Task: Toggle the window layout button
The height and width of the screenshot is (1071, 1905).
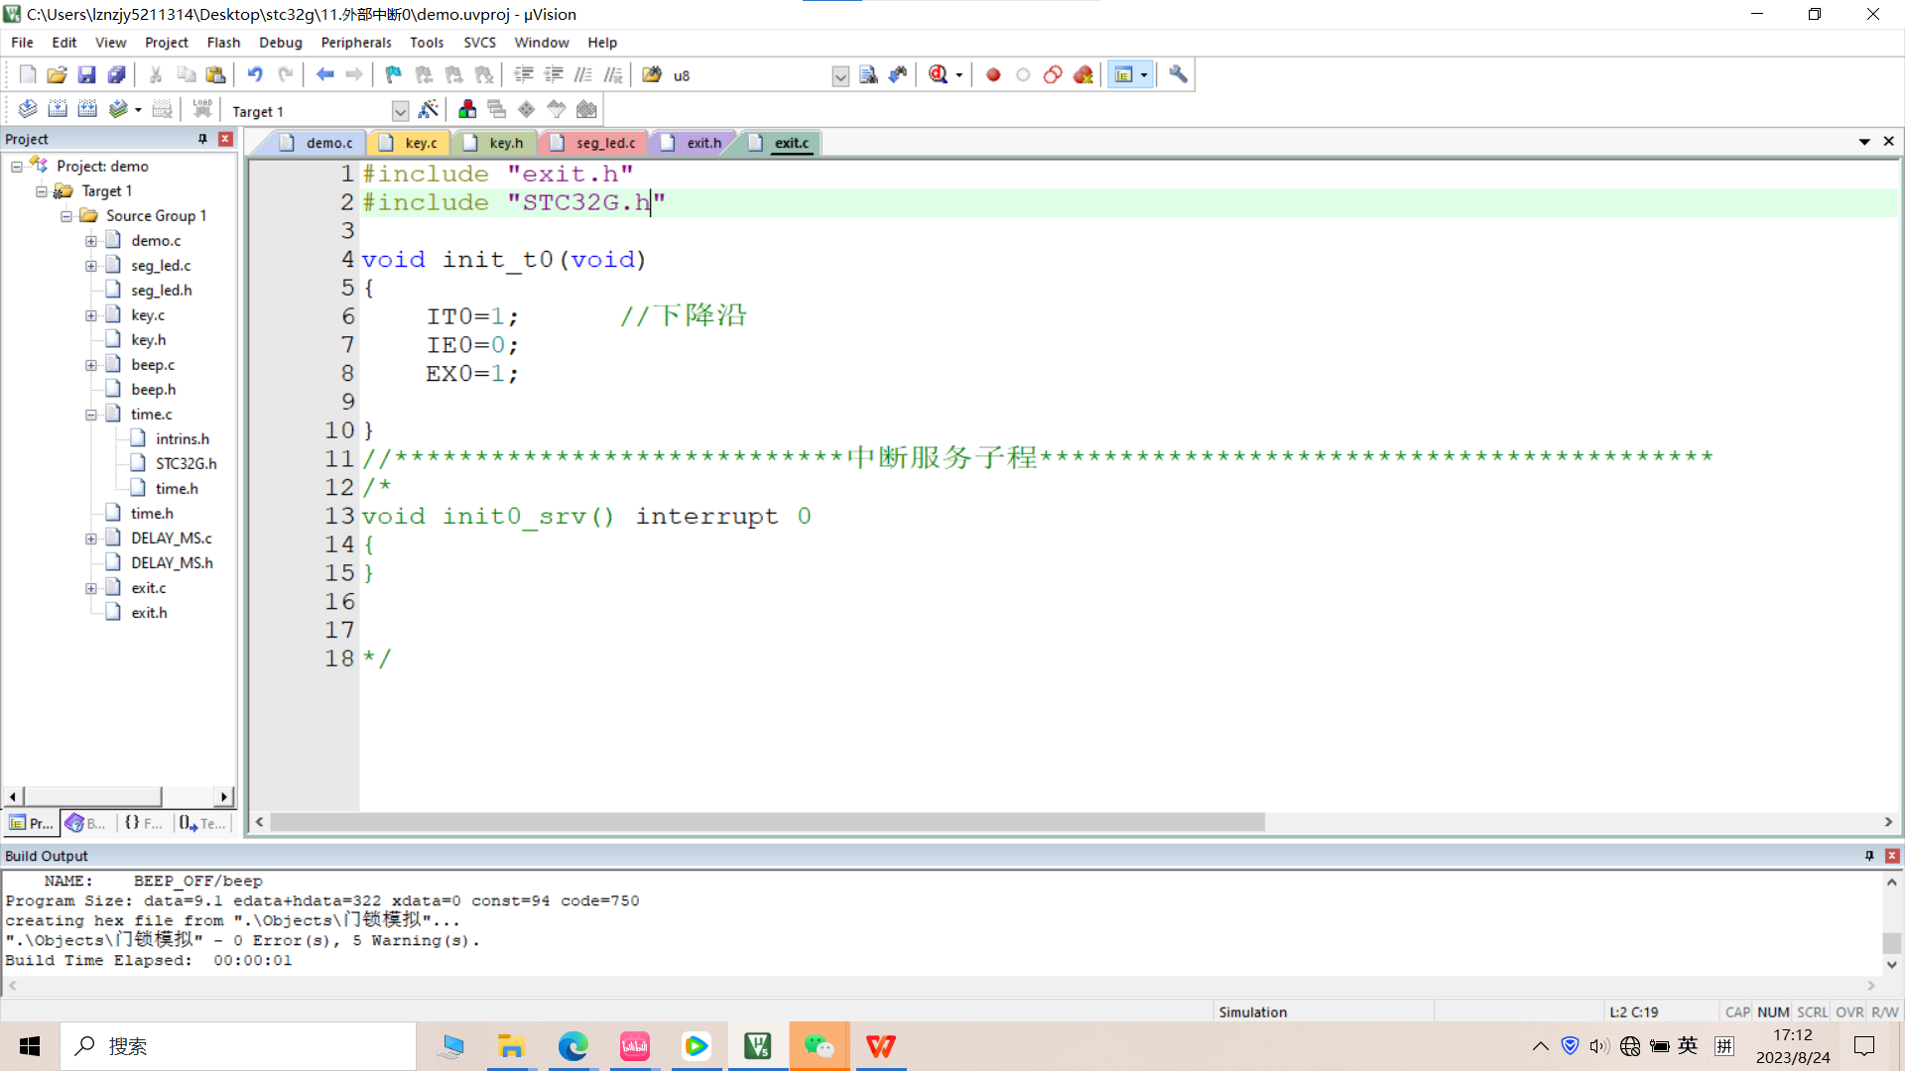Action: tap(1123, 74)
